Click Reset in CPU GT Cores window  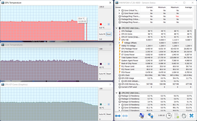tap(109, 114)
